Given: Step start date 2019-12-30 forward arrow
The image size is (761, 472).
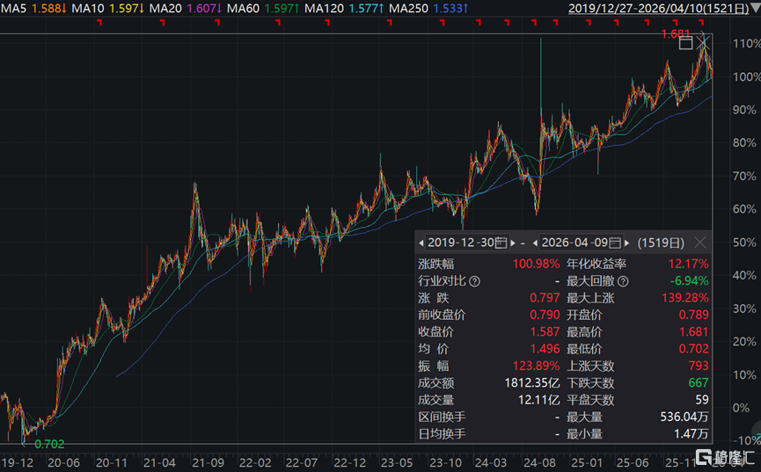Looking at the screenshot, I should coord(513,243).
